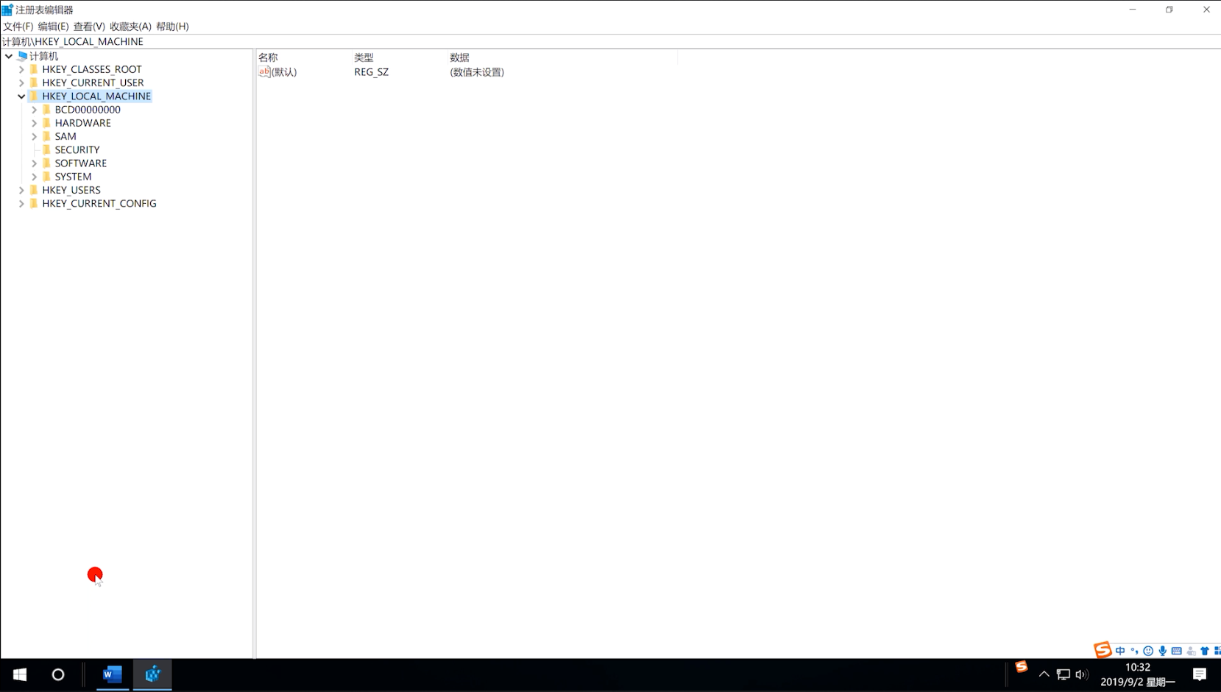The height and width of the screenshot is (692, 1221).
Task: Expand the SYSTEM key arrow
Action: point(34,177)
